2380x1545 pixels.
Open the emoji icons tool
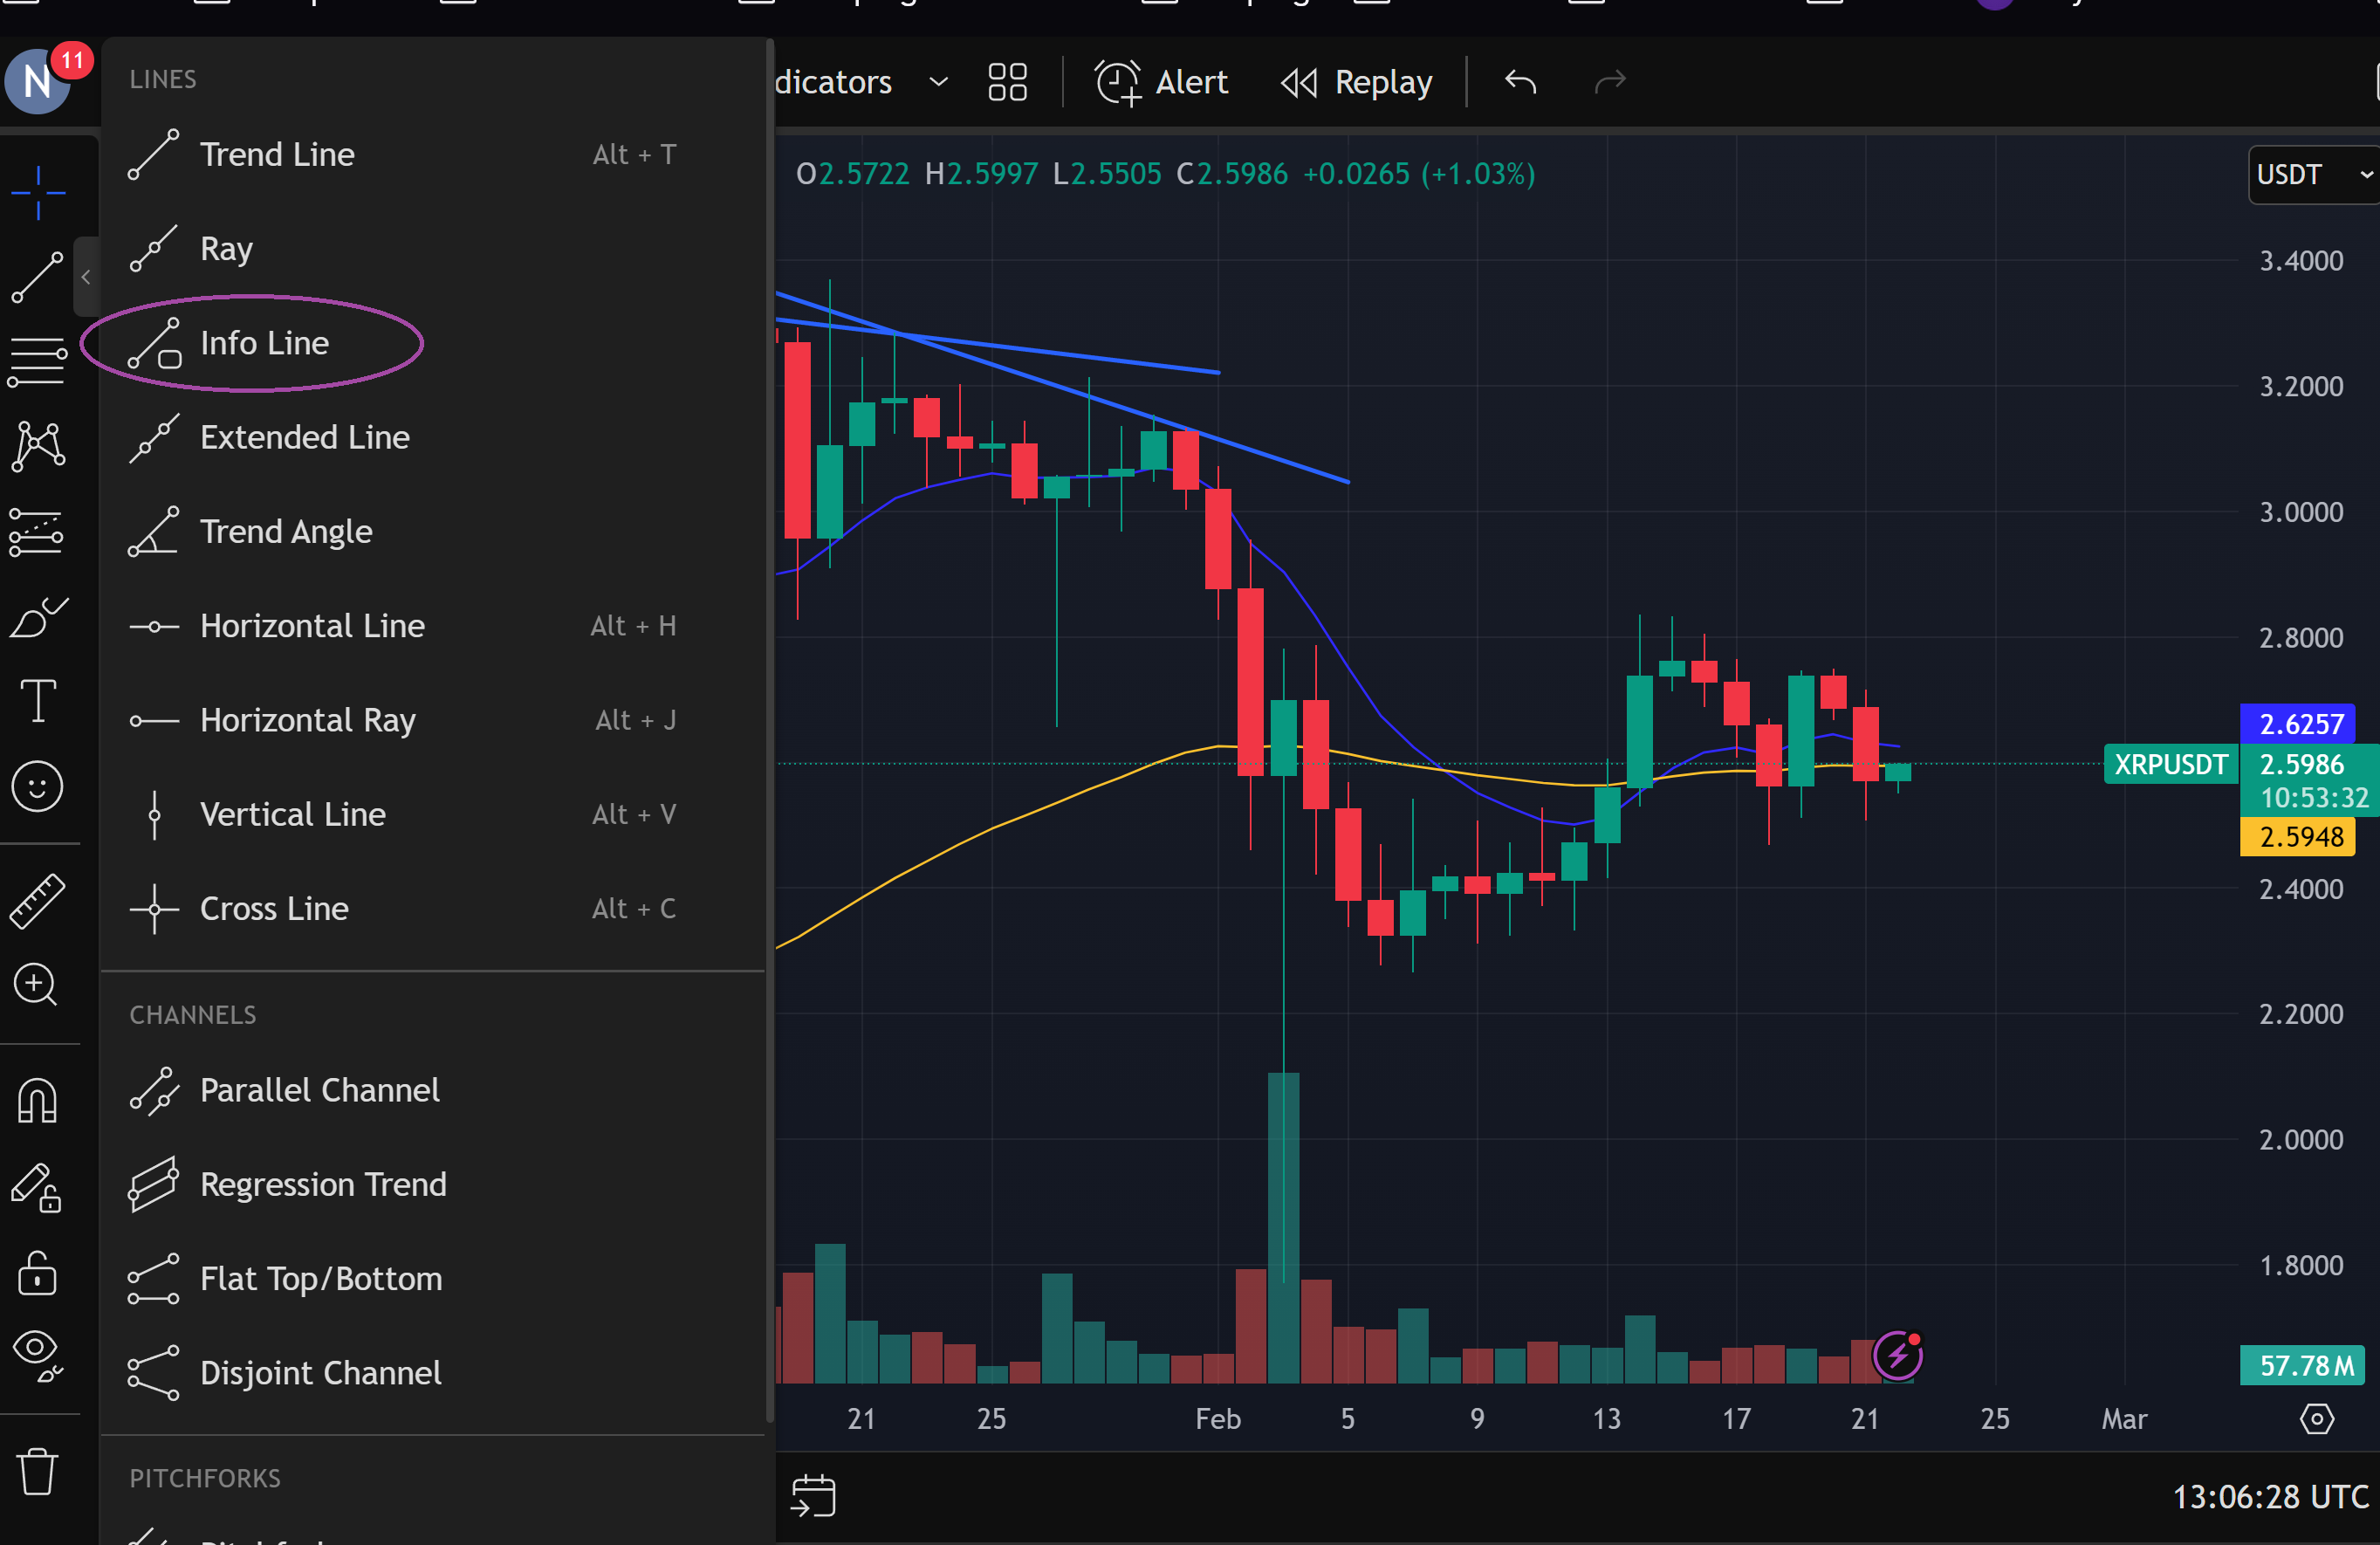tap(38, 787)
